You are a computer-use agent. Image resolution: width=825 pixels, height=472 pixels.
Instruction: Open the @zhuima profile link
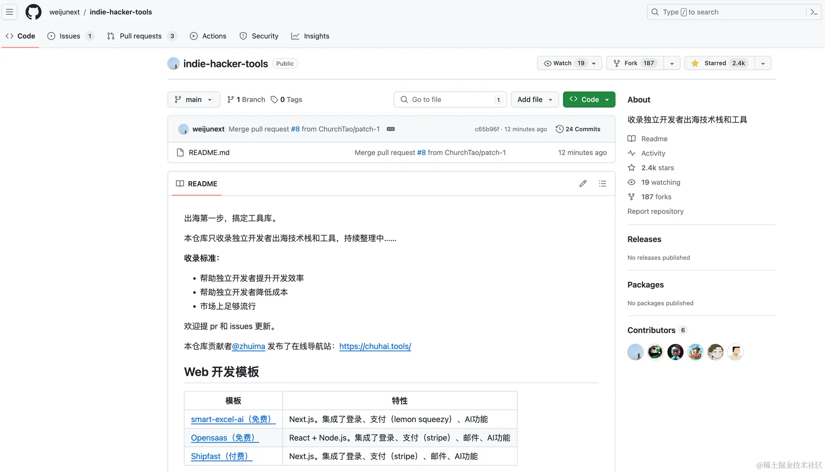249,346
